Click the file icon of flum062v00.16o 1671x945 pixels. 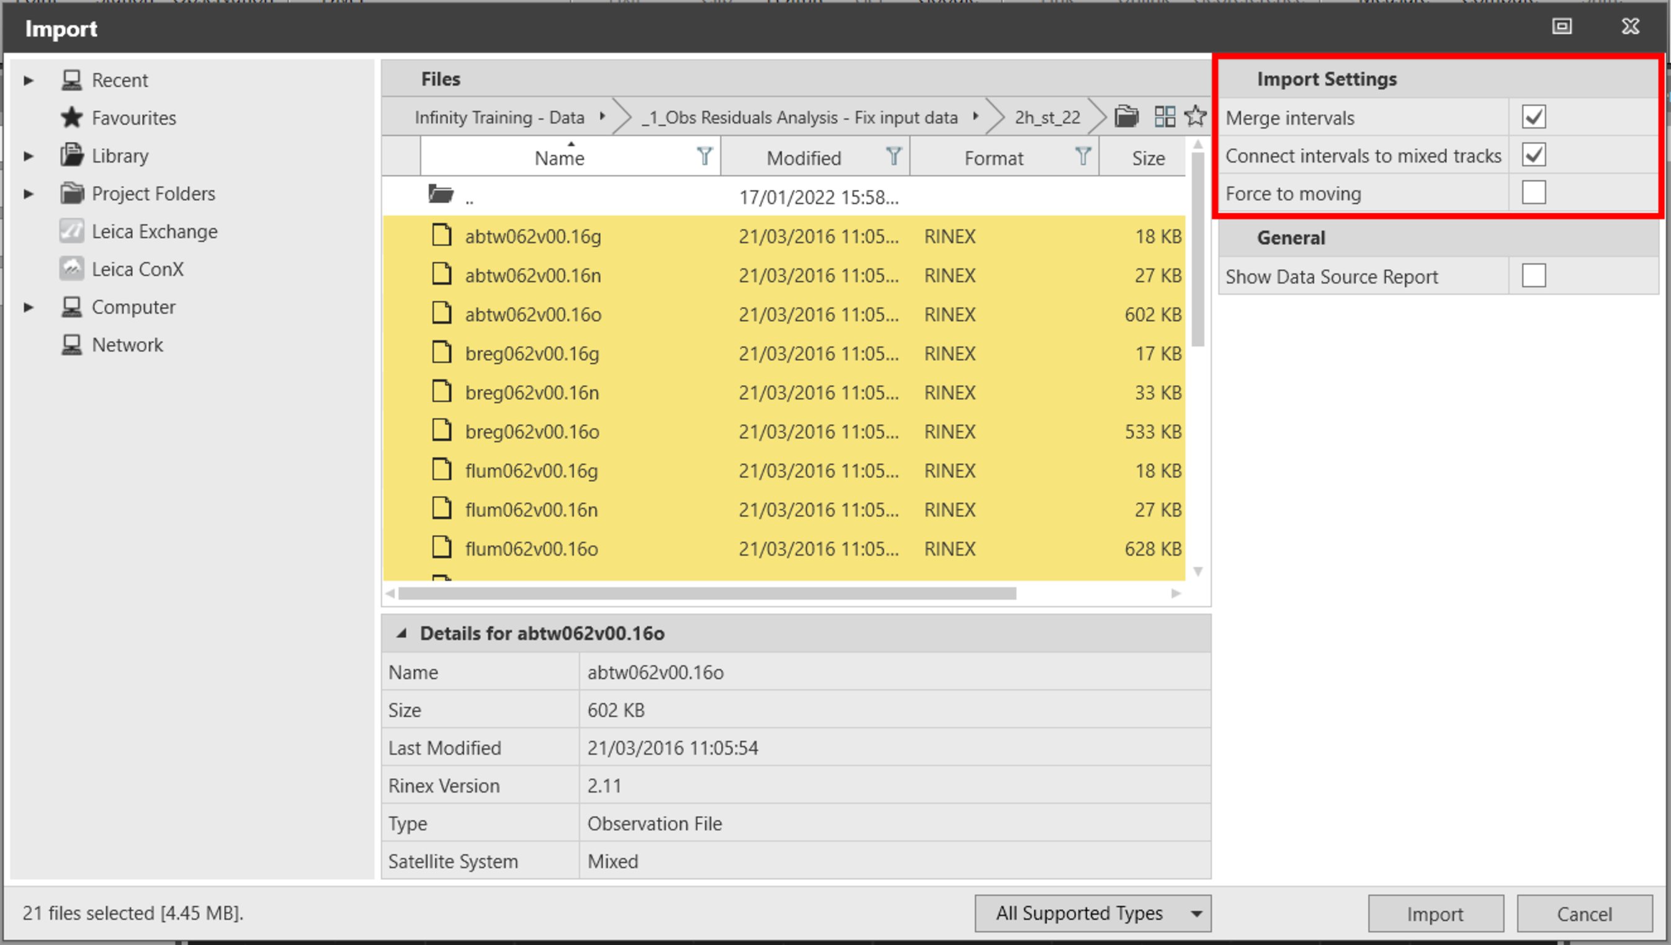click(x=442, y=547)
